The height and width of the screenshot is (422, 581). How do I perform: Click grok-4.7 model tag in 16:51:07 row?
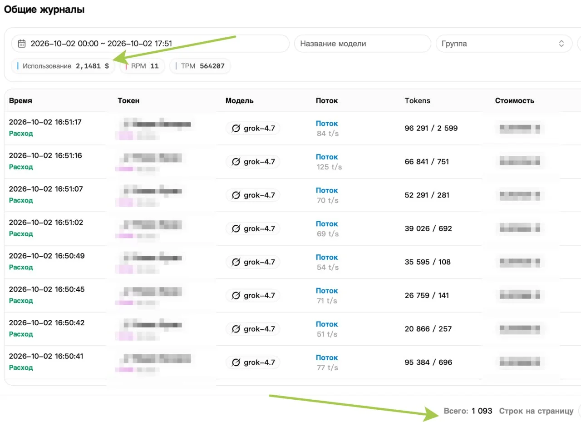tap(253, 195)
